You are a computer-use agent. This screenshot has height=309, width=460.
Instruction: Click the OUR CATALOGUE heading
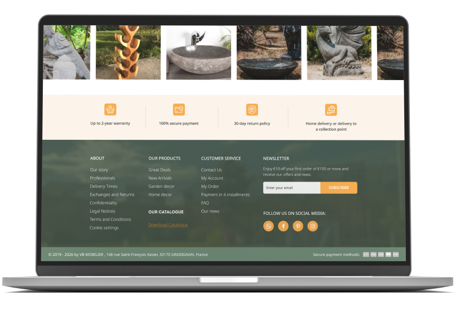pos(166,212)
